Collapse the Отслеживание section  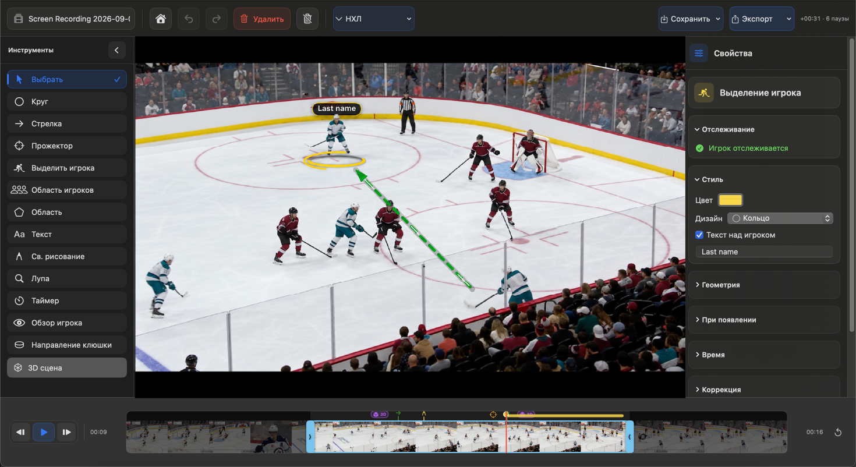click(x=724, y=129)
